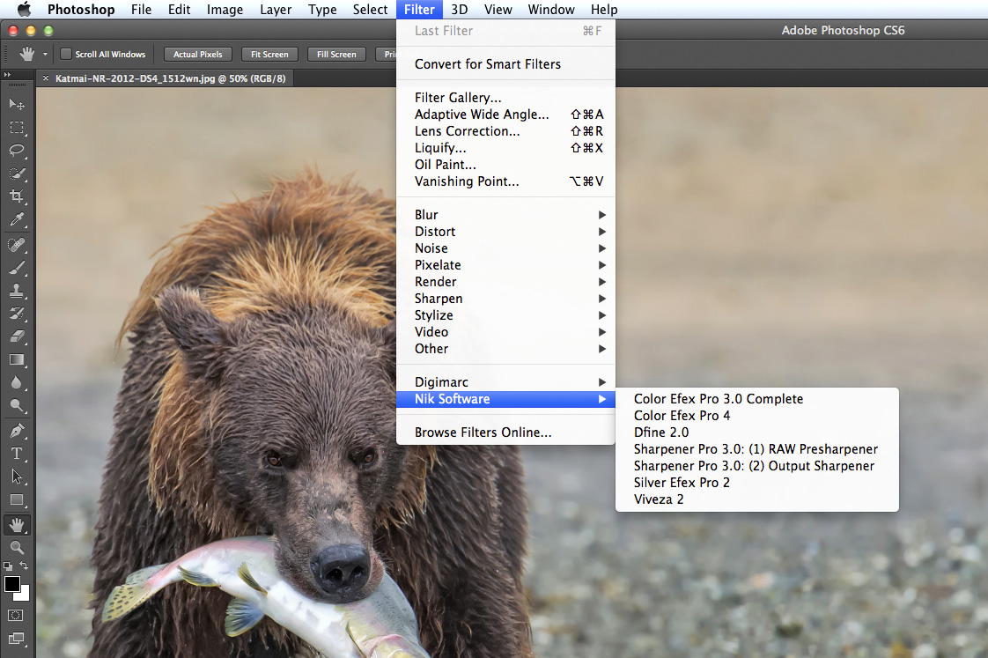The width and height of the screenshot is (988, 658).
Task: Open the Select menu
Action: click(371, 10)
